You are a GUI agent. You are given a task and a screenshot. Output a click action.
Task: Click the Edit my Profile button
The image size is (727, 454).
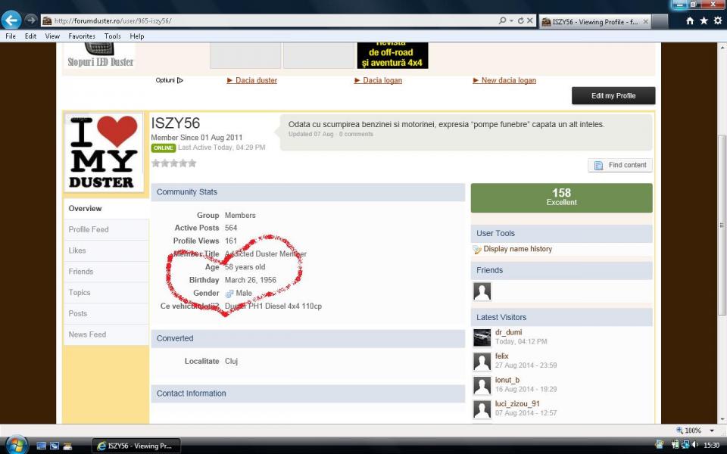coord(613,96)
